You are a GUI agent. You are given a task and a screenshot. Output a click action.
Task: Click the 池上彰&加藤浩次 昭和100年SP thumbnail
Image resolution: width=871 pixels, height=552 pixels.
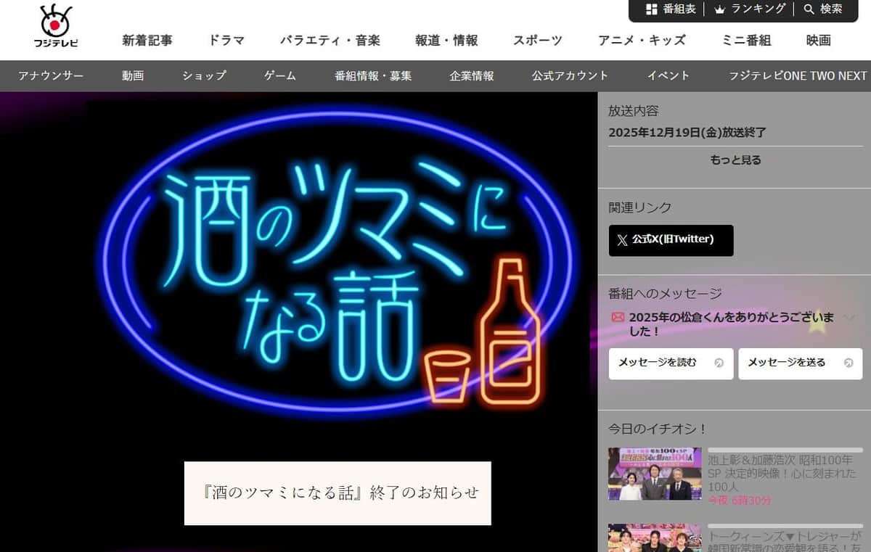click(653, 474)
